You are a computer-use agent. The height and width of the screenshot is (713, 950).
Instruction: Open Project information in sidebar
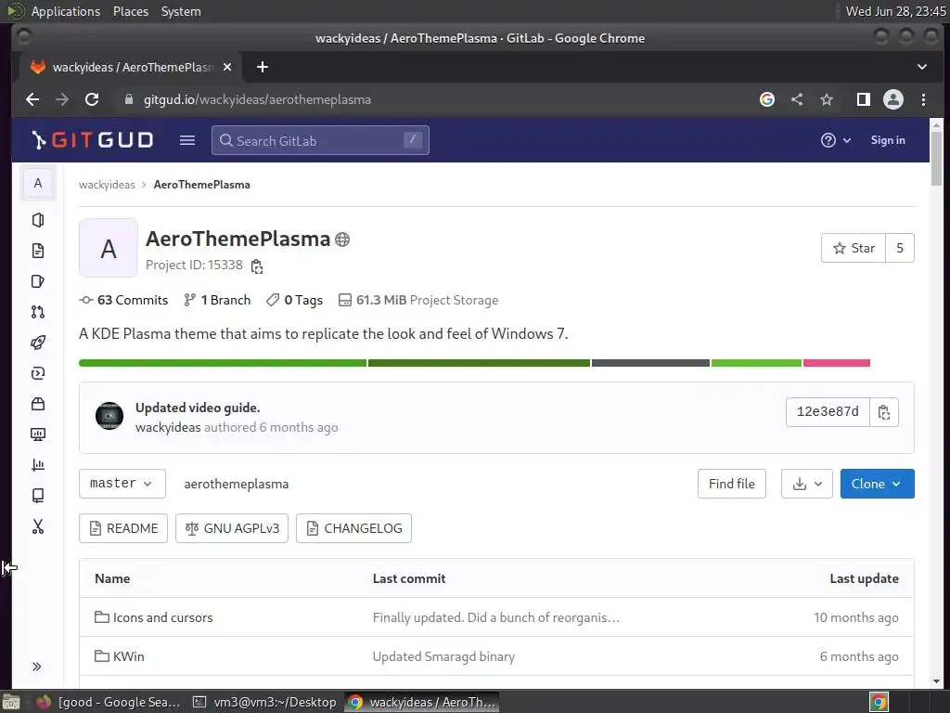click(x=38, y=219)
